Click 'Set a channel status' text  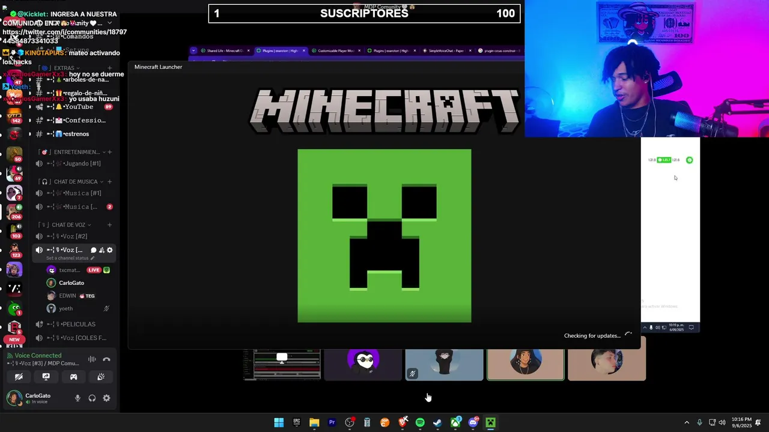pyautogui.click(x=67, y=258)
